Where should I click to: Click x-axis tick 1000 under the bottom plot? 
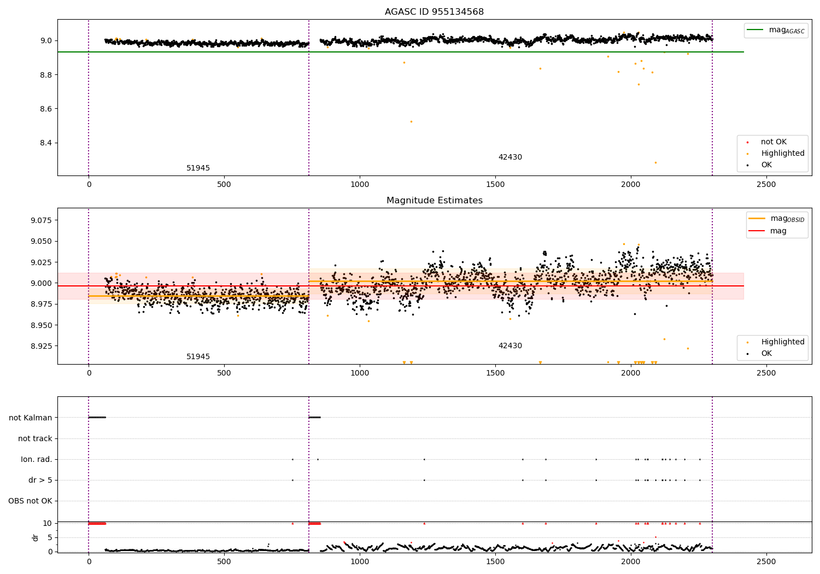pos(360,562)
